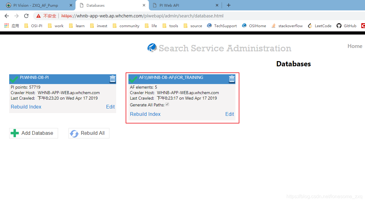Open the OSIHome bookmark
This screenshot has width=365, height=202.
tap(254, 26)
